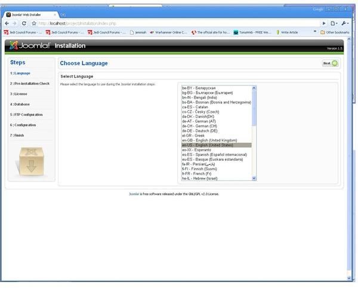Go back with the browser back arrow
The width and height of the screenshot is (358, 288).
click(x=7, y=23)
